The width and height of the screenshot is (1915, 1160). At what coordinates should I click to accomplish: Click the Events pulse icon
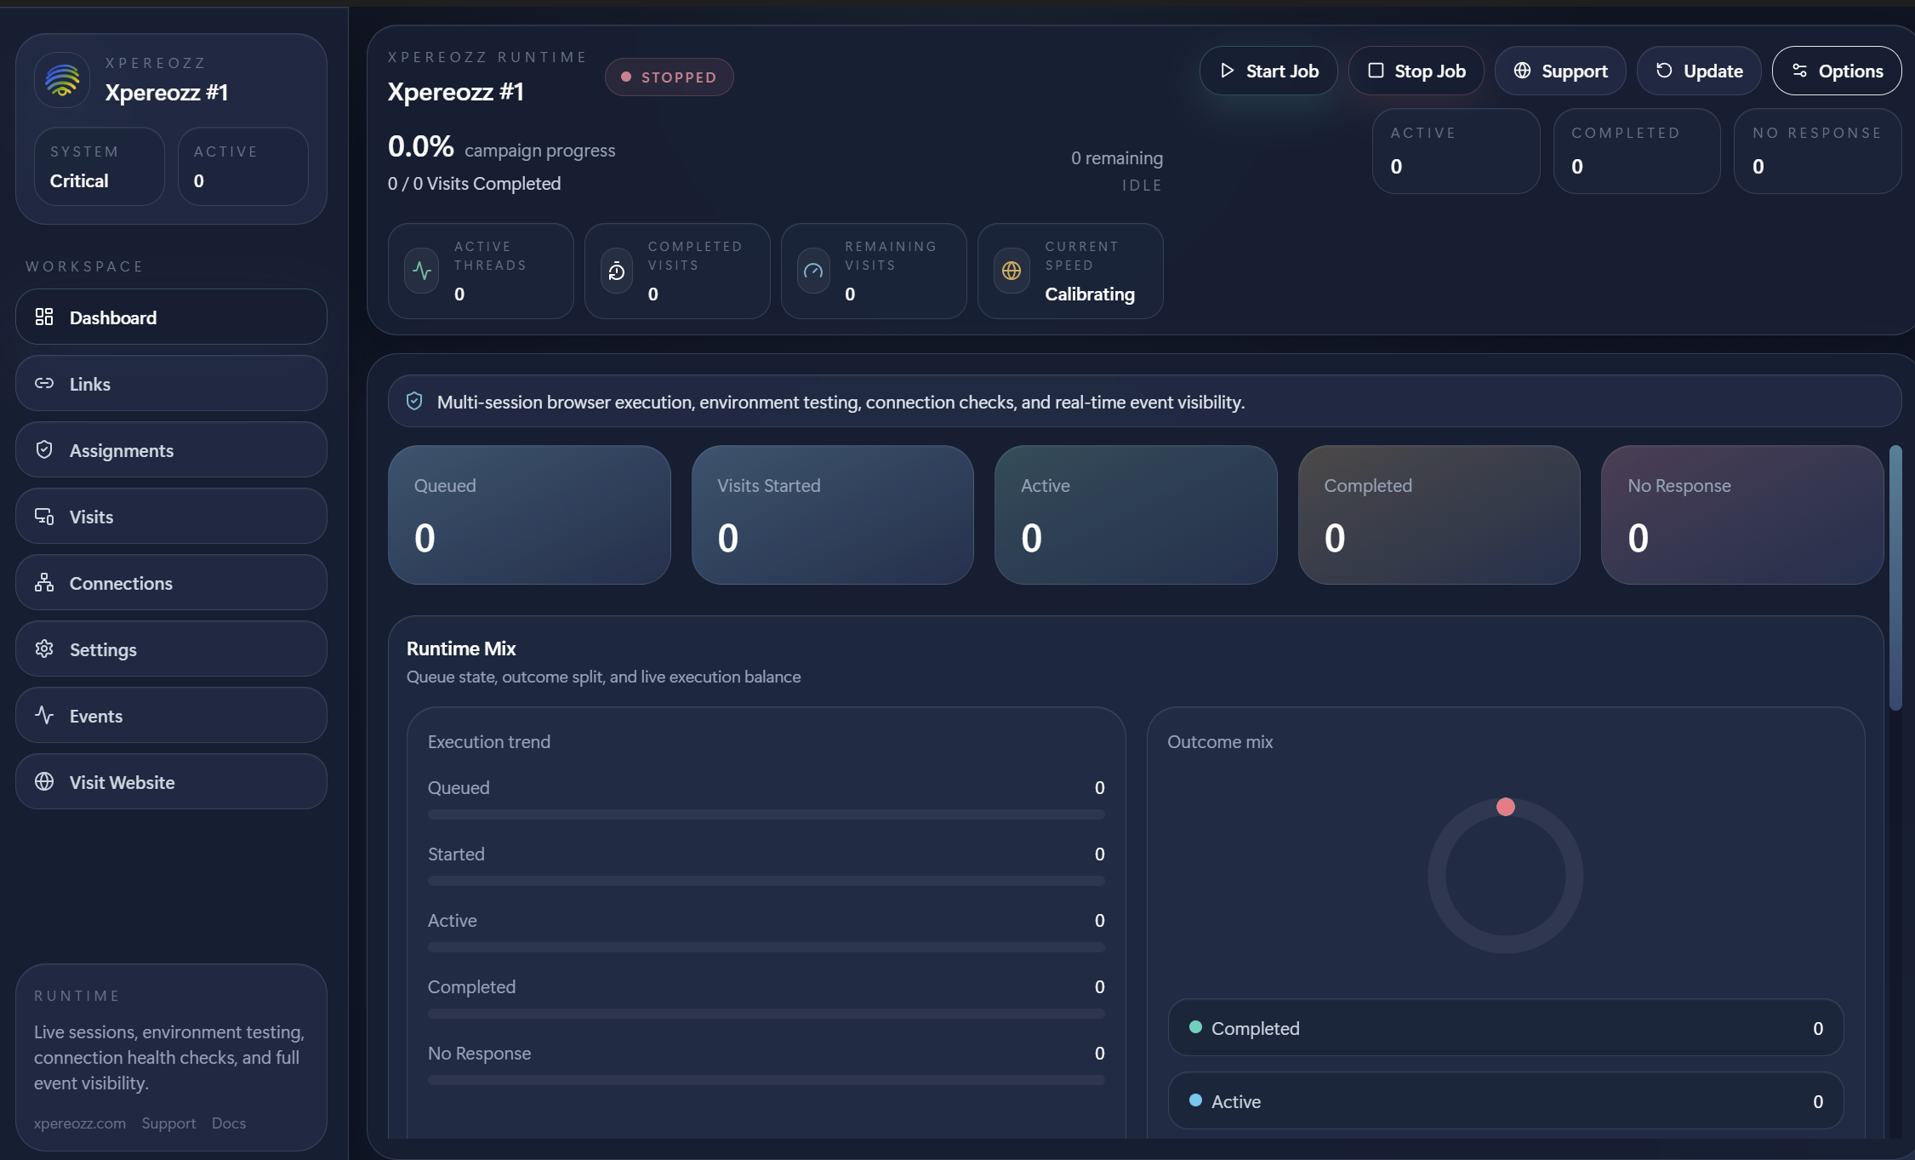pos(44,715)
